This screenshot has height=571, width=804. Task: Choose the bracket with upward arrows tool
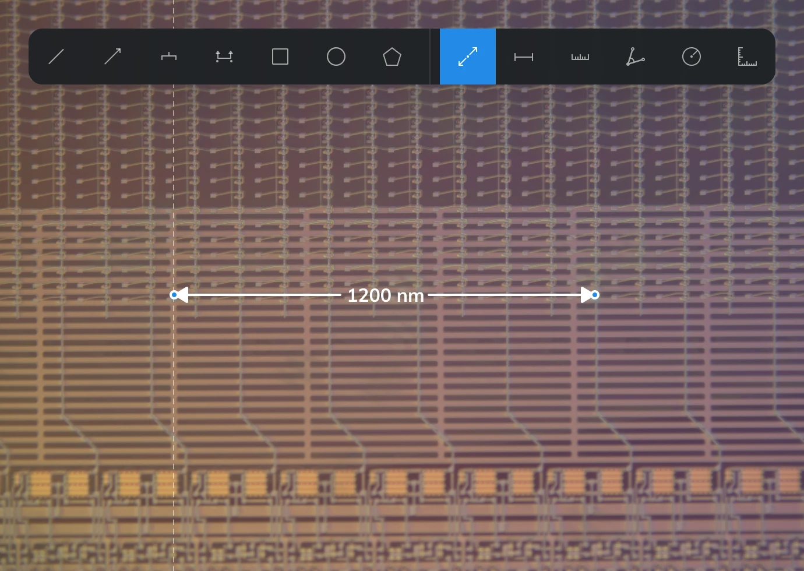click(224, 57)
